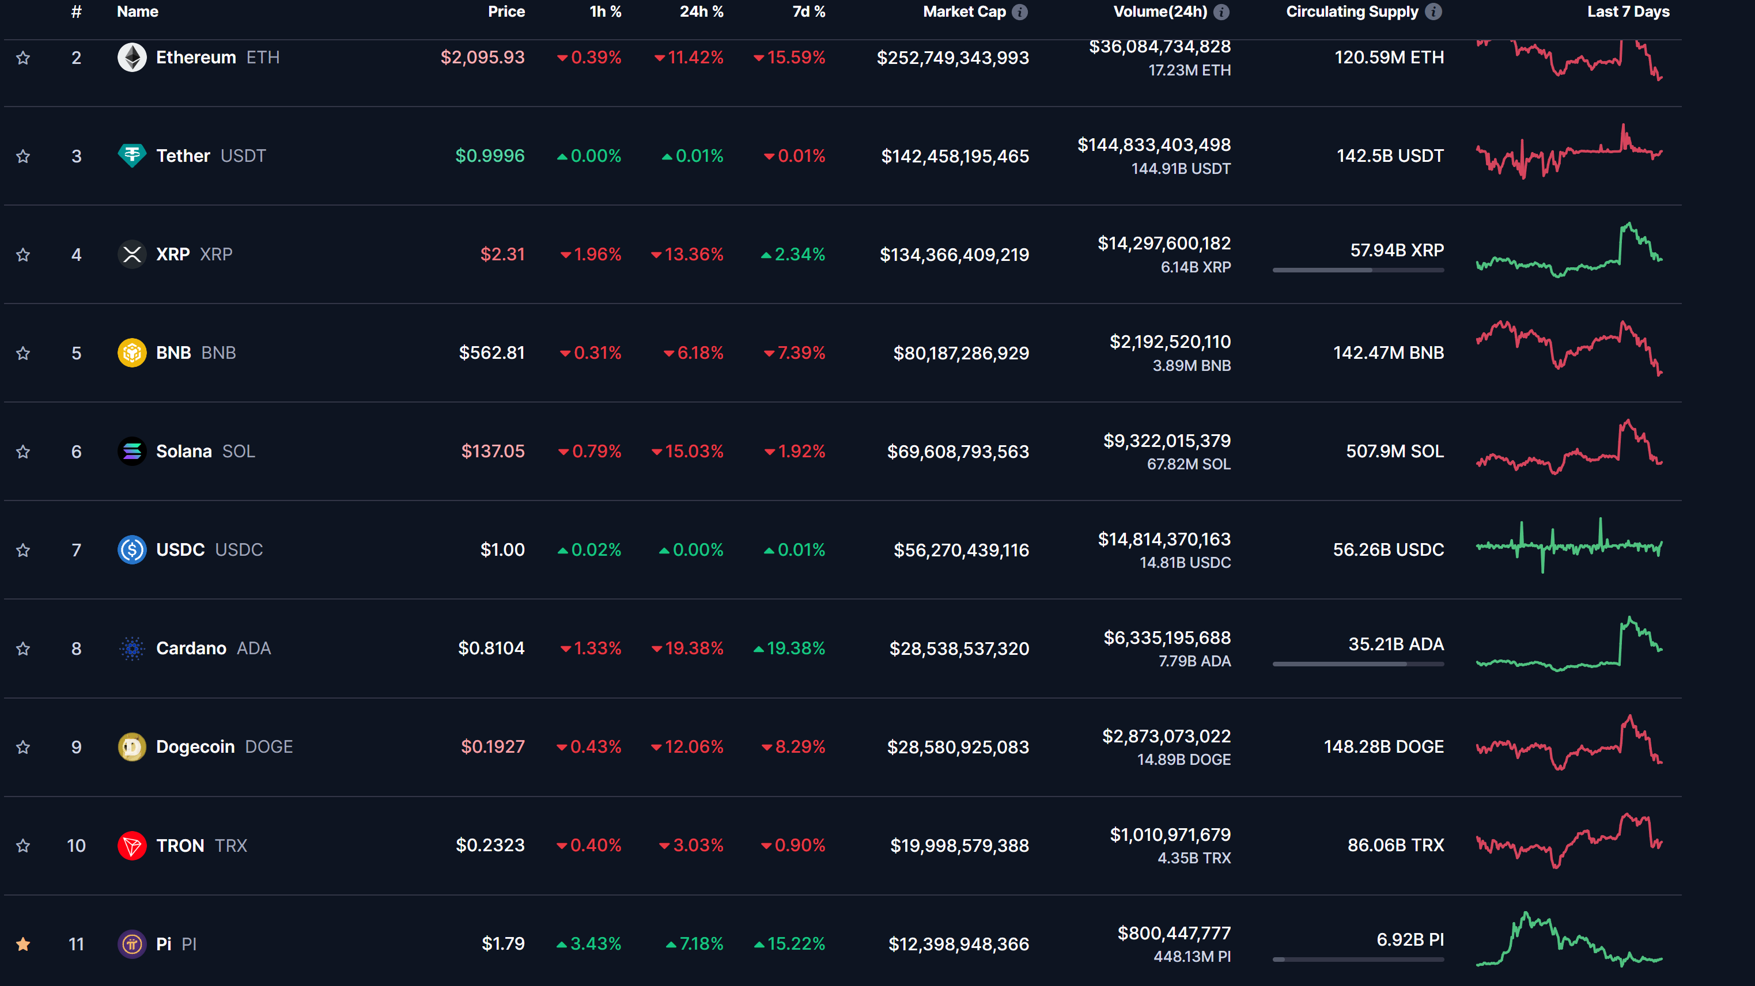Sort table by 7d % column
1755x986 pixels.
(809, 12)
